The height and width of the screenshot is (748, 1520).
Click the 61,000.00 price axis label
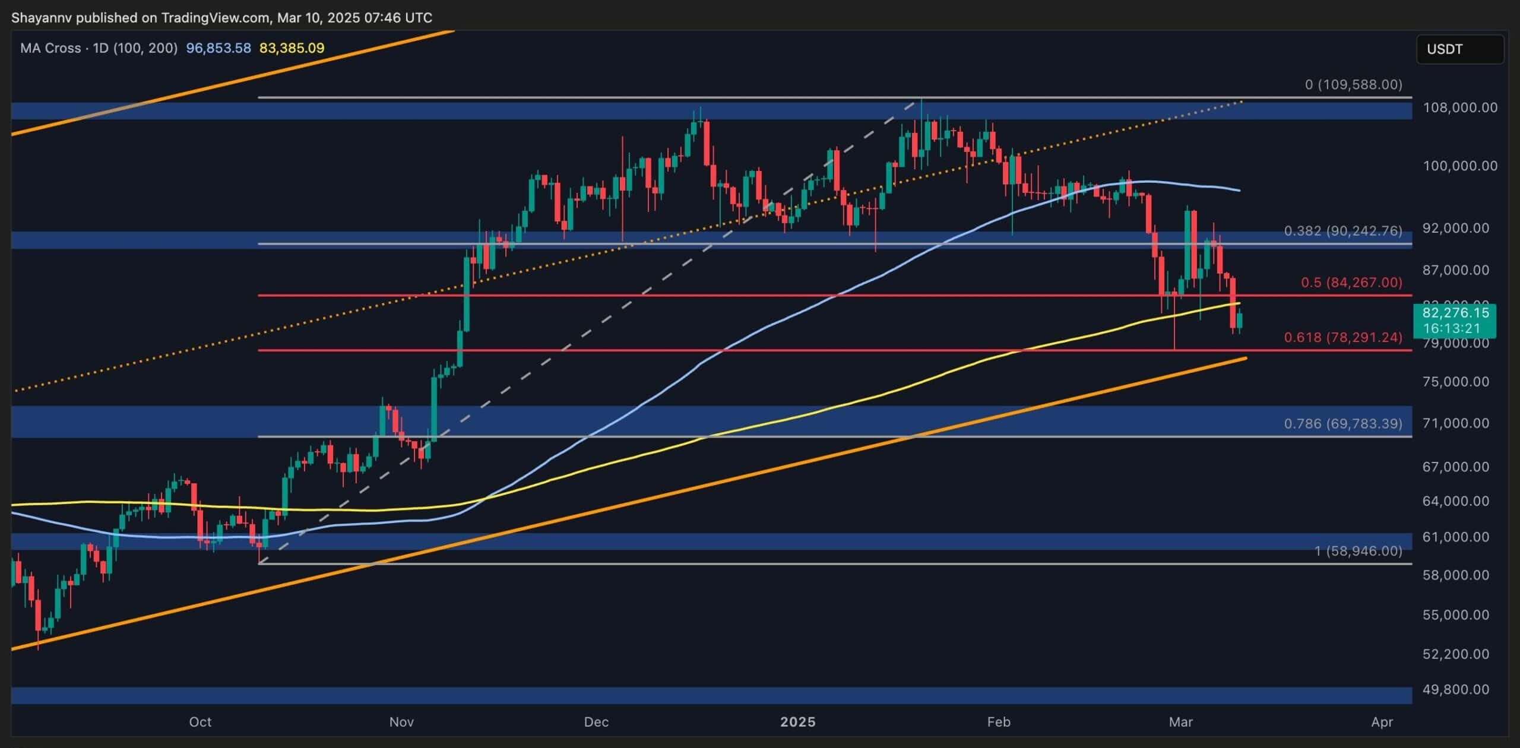pos(1456,537)
